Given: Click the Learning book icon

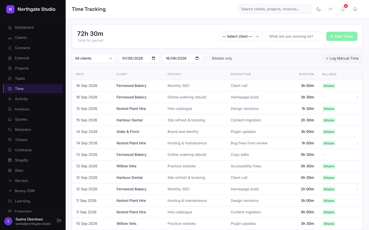Looking at the screenshot, I should [x=10, y=201].
